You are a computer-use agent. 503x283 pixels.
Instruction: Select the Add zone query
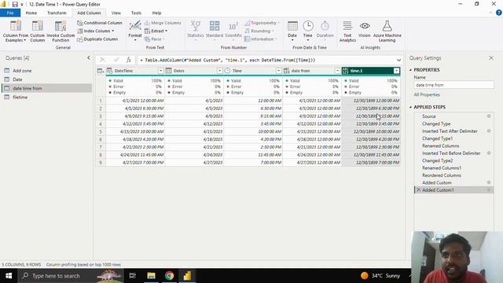coord(47,71)
